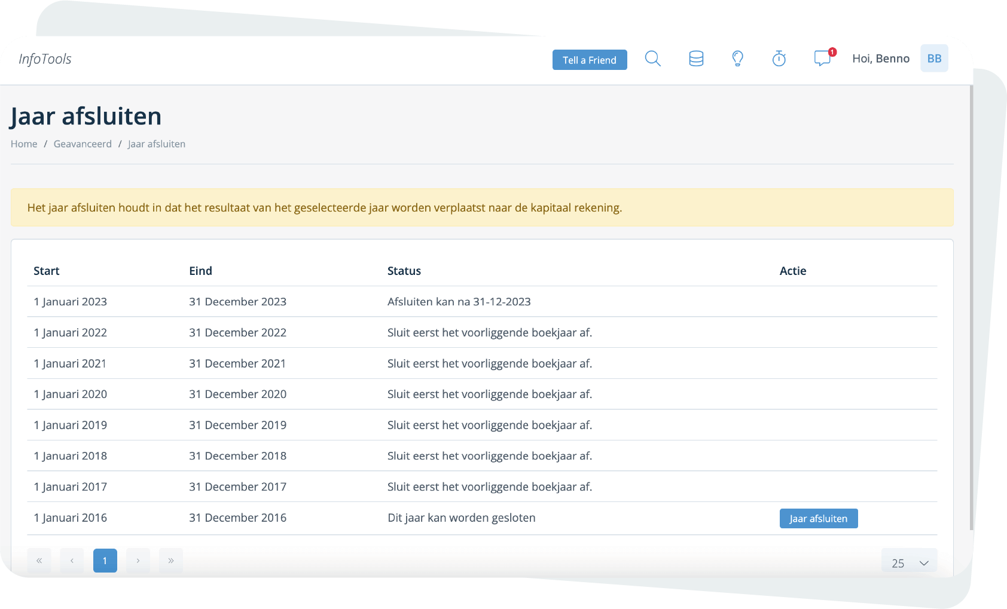1007x609 pixels.
Task: Select the '31 December 2020' cell
Action: tap(238, 394)
